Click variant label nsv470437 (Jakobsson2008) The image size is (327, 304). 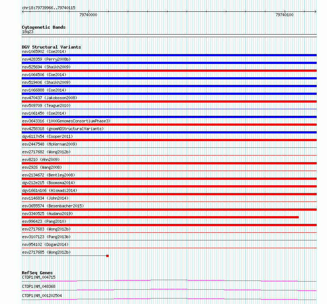coord(50,98)
